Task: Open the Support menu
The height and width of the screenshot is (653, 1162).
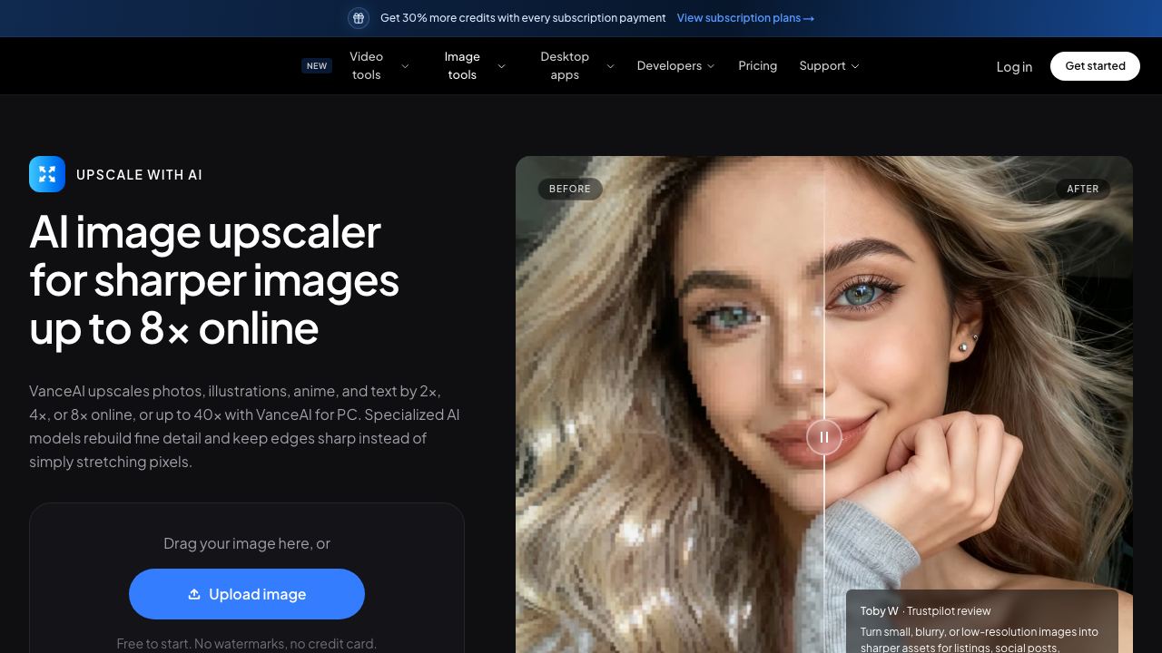Action: [822, 65]
